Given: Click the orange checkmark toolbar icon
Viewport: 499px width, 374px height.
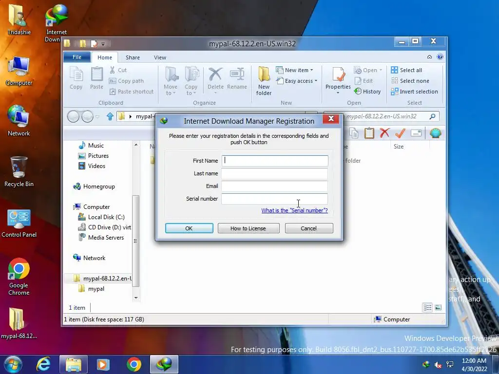Looking at the screenshot, I should coord(400,133).
